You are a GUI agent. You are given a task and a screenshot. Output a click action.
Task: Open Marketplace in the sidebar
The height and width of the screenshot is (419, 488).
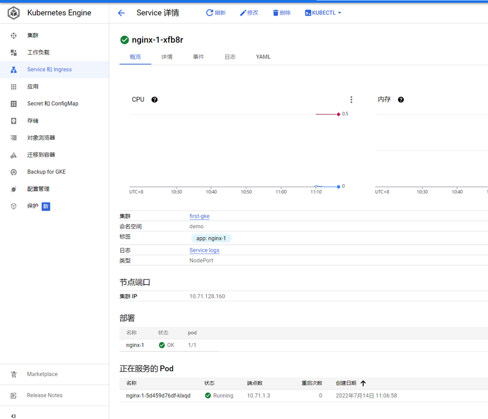tap(42, 374)
